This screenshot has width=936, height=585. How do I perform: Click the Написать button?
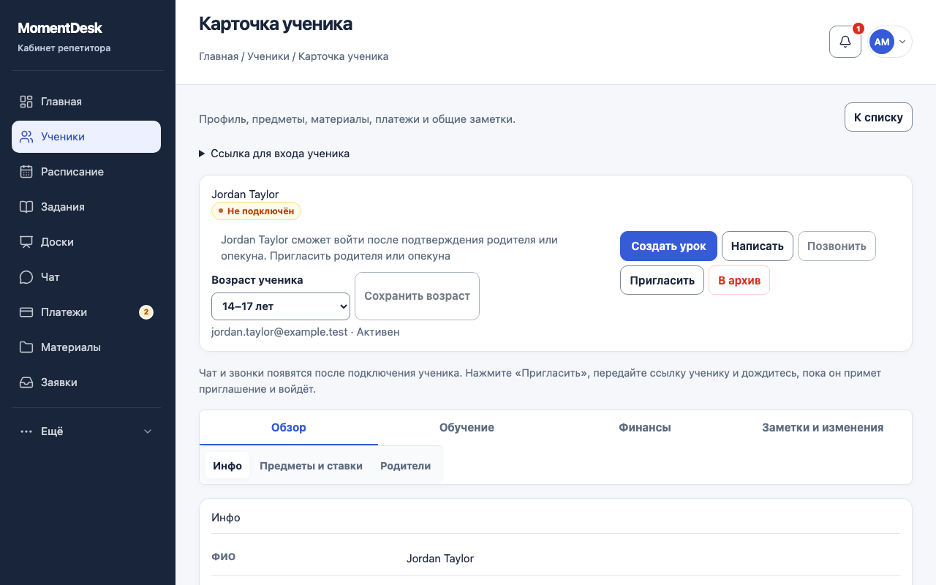(x=758, y=246)
